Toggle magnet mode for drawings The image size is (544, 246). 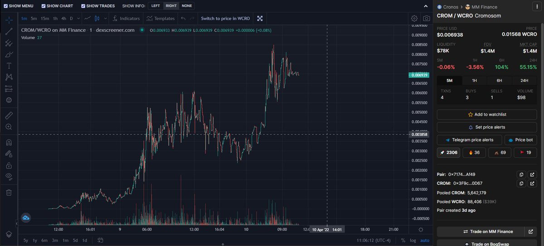click(x=9, y=142)
